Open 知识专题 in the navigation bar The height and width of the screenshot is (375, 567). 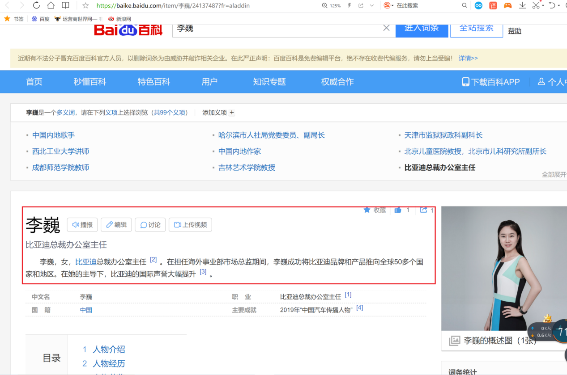(x=269, y=81)
